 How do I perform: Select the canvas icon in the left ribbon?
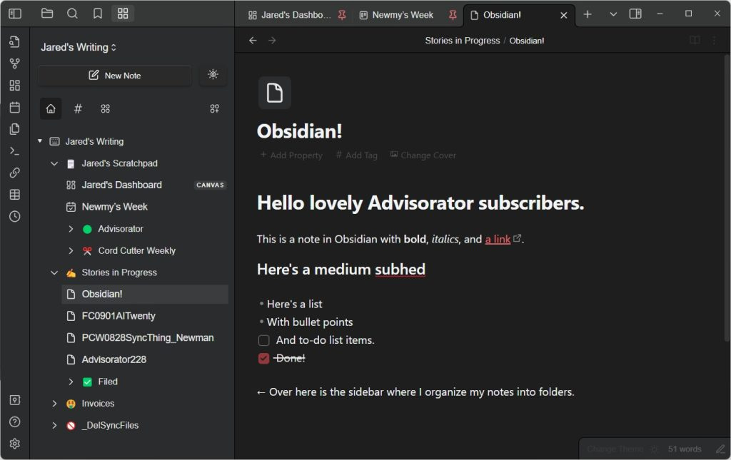(x=14, y=85)
